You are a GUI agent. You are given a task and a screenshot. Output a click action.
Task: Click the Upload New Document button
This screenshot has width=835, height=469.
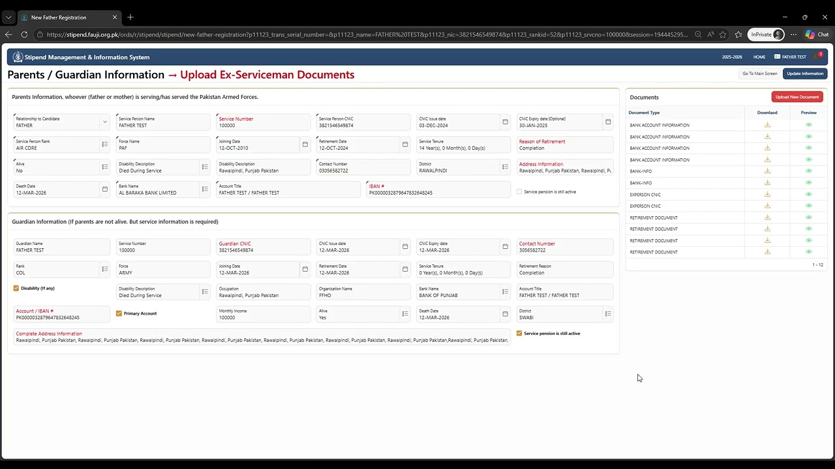[x=797, y=97]
